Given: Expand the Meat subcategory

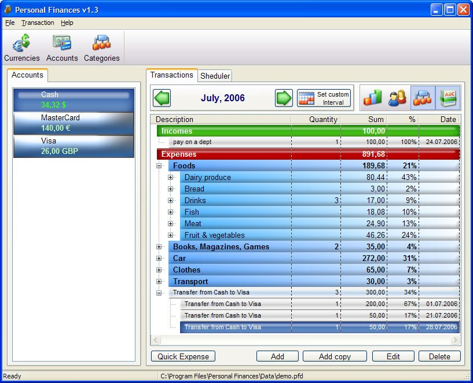Looking at the screenshot, I should (170, 223).
